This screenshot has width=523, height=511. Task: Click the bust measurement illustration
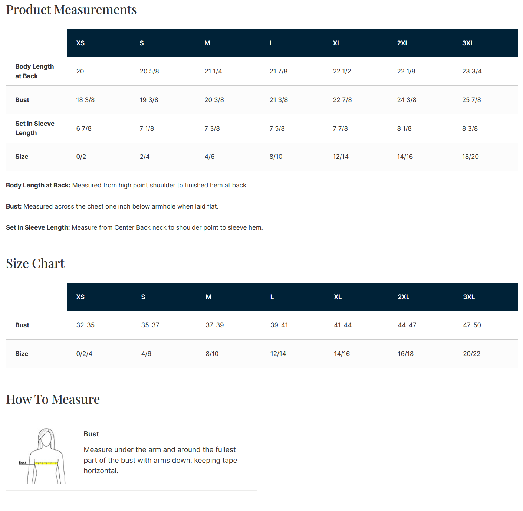(42, 456)
